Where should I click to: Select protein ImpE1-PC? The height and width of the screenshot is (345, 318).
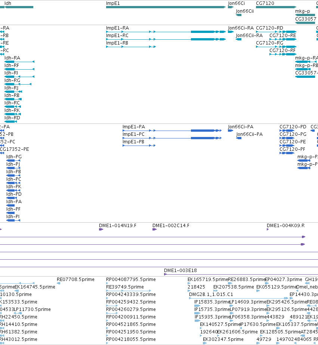click(x=172, y=138)
